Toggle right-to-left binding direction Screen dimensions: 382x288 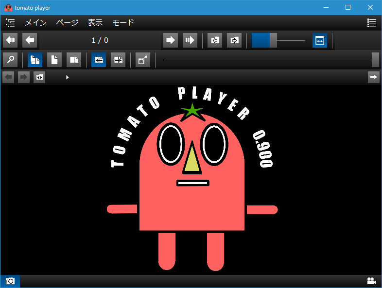[99, 60]
